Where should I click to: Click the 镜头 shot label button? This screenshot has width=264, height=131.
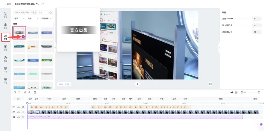click(18, 99)
